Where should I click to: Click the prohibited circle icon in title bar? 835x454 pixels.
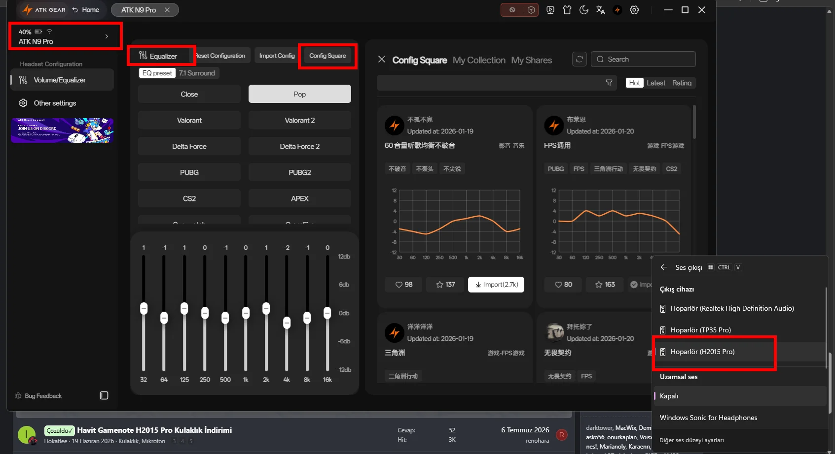pos(512,10)
